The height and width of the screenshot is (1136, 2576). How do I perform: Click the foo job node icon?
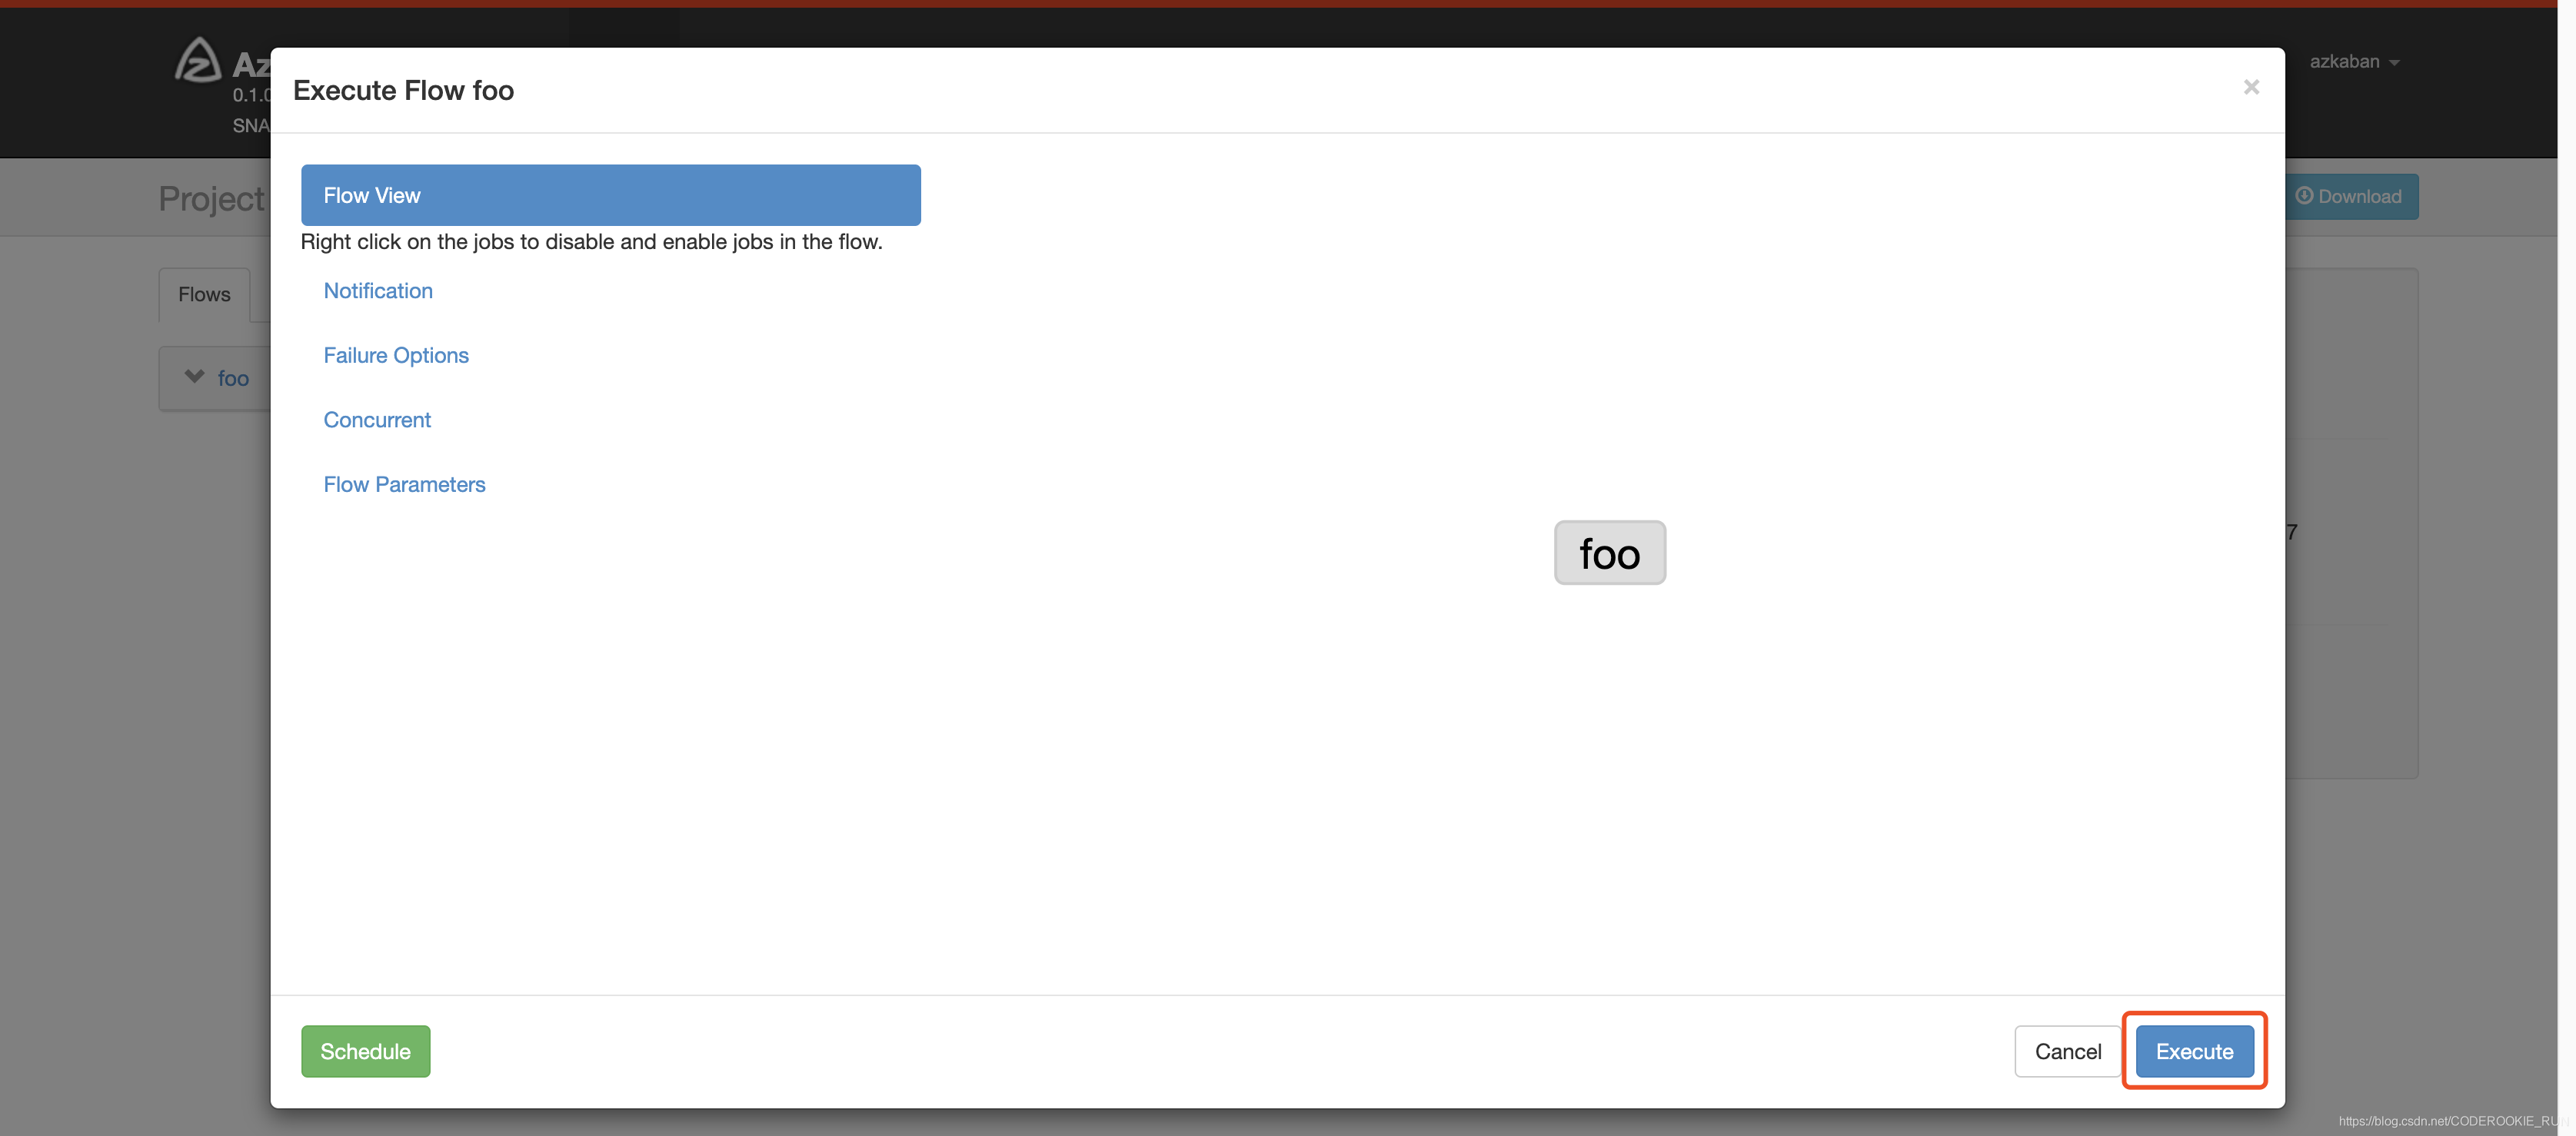pyautogui.click(x=1612, y=552)
